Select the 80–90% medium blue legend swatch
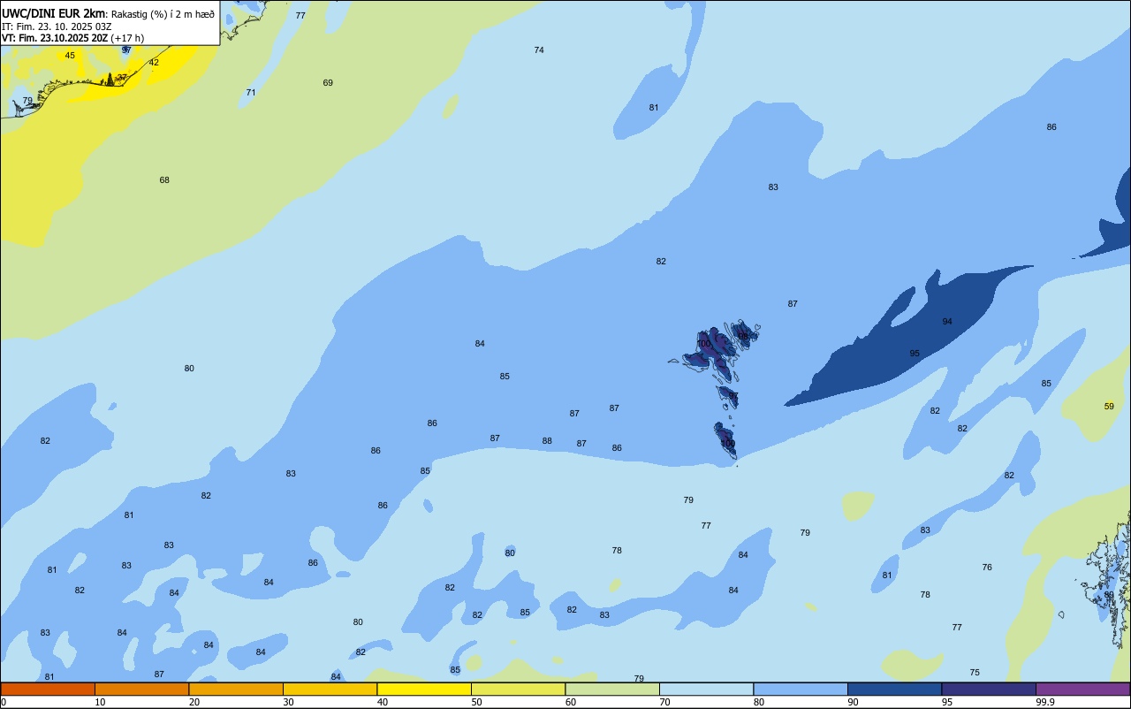 (x=801, y=689)
